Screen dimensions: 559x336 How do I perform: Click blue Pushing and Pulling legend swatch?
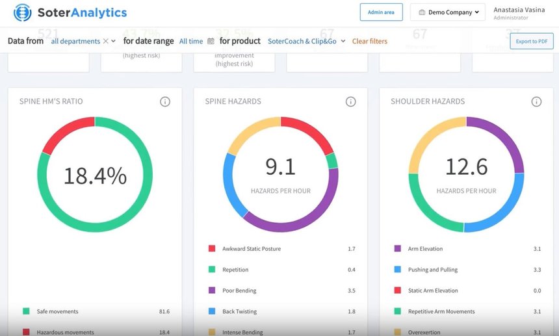tap(398, 269)
